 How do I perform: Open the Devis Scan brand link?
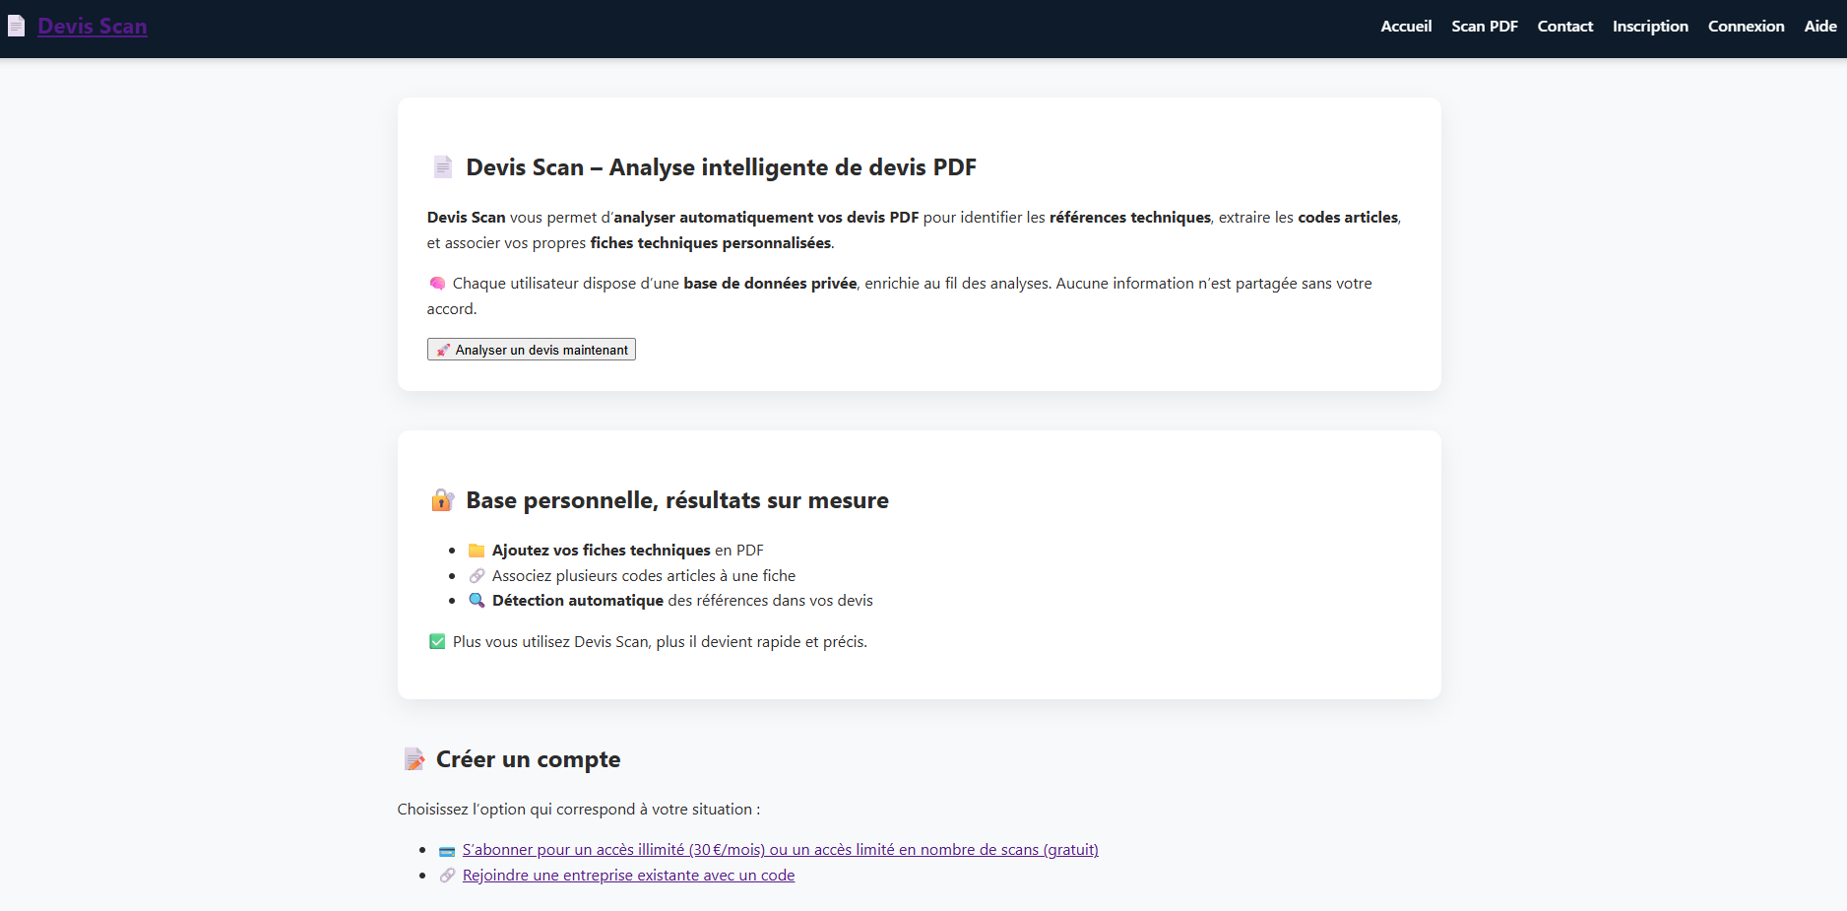93,27
